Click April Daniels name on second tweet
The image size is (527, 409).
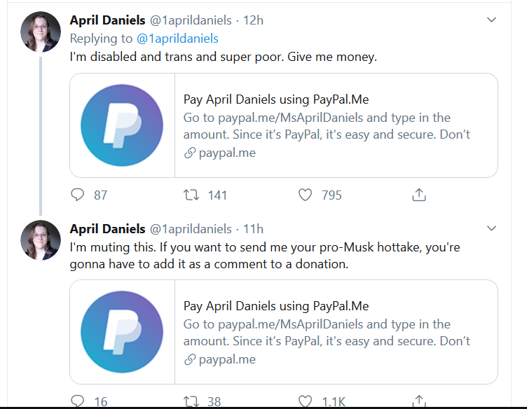[x=107, y=229]
